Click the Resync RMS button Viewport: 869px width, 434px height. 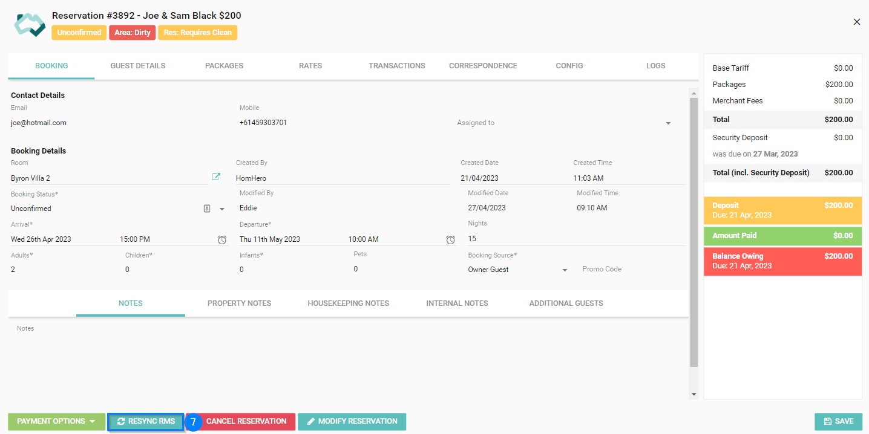146,422
